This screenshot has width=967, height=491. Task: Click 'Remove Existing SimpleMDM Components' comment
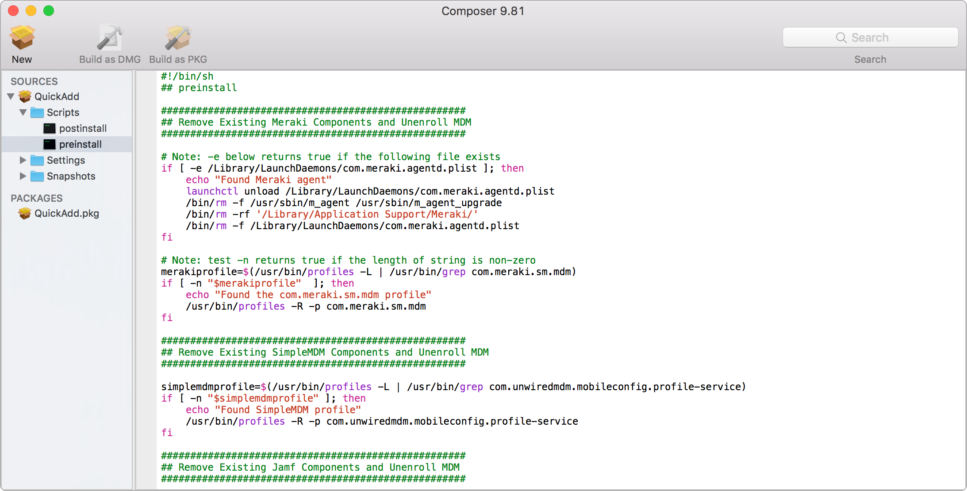[x=325, y=352]
